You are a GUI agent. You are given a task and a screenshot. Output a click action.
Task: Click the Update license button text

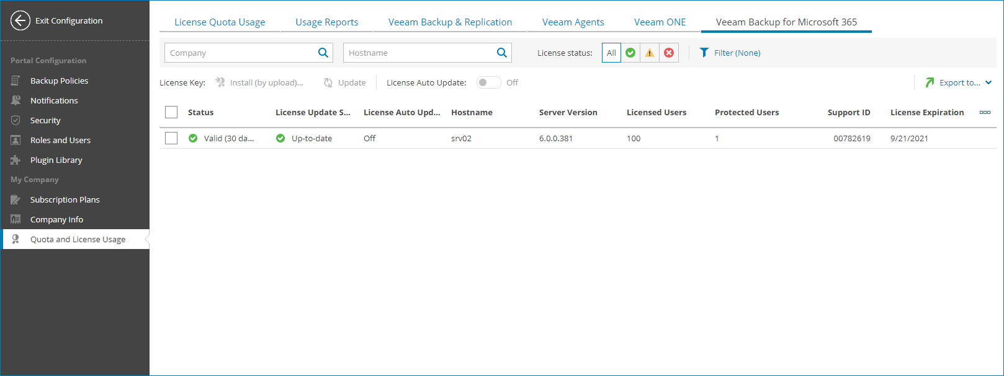[352, 82]
